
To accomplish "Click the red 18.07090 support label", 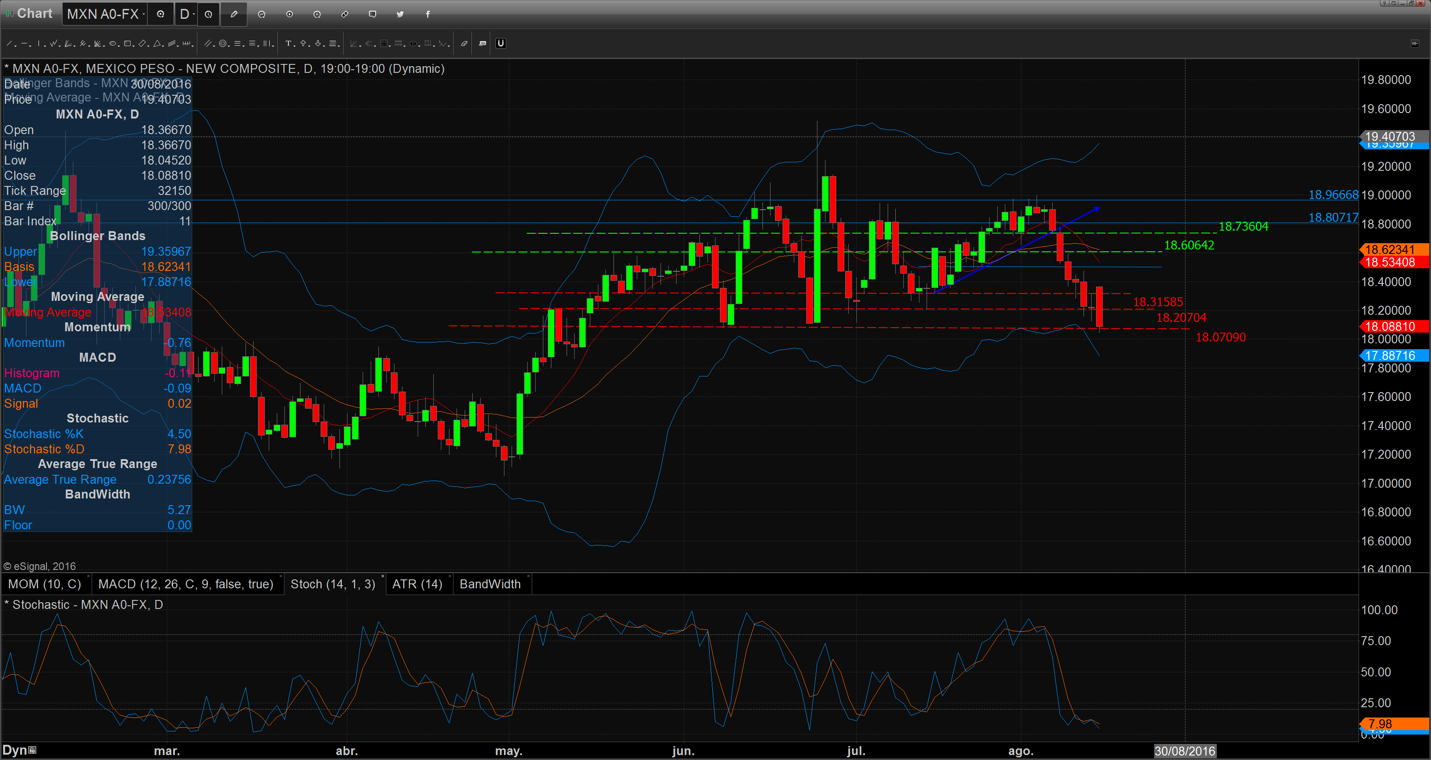I will click(x=1220, y=337).
